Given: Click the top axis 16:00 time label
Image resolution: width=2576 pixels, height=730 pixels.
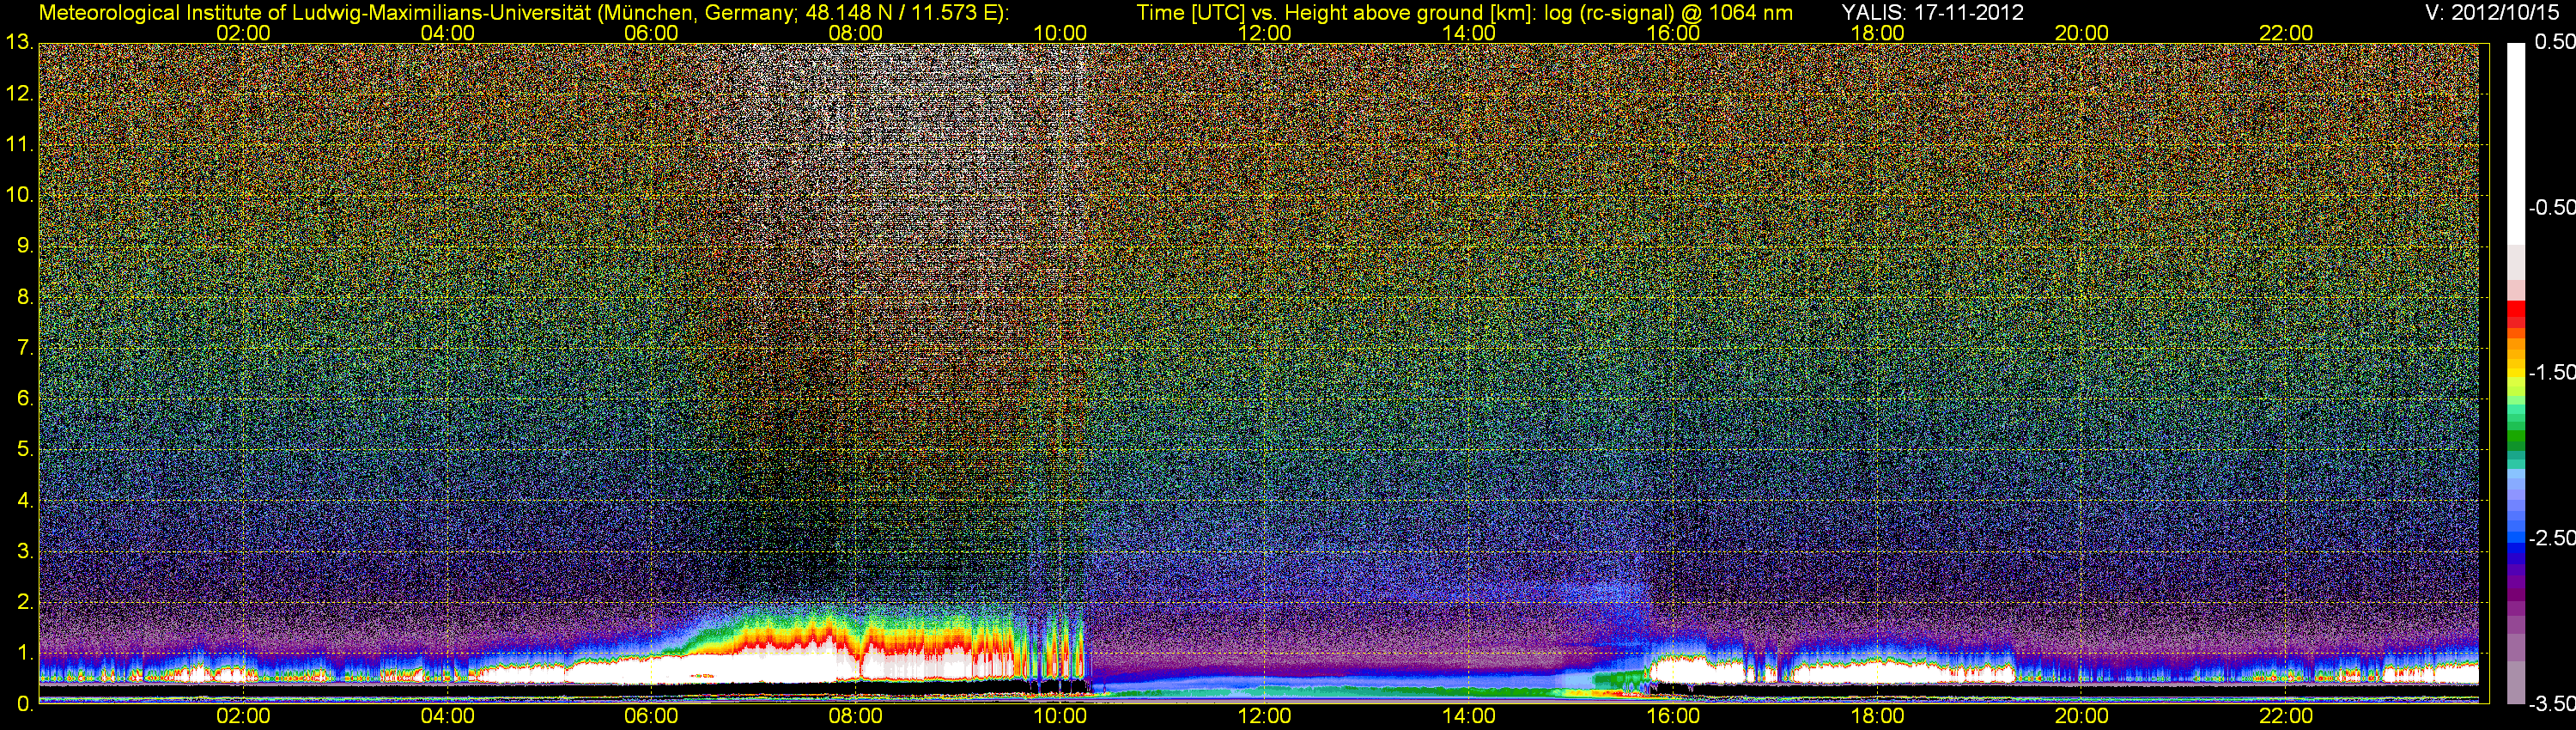Looking at the screenshot, I should (1673, 33).
